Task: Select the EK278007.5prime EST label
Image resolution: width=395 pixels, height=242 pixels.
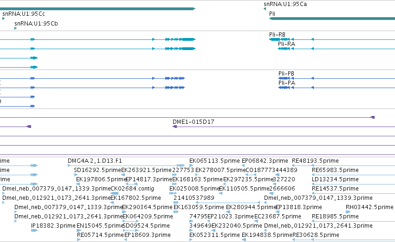Action: click(220, 170)
